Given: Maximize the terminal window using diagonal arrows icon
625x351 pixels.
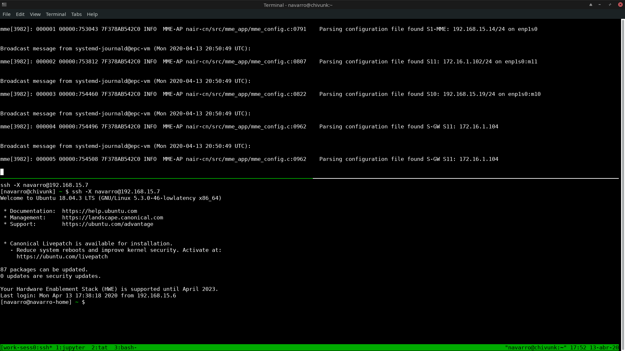Looking at the screenshot, I should click(610, 5).
